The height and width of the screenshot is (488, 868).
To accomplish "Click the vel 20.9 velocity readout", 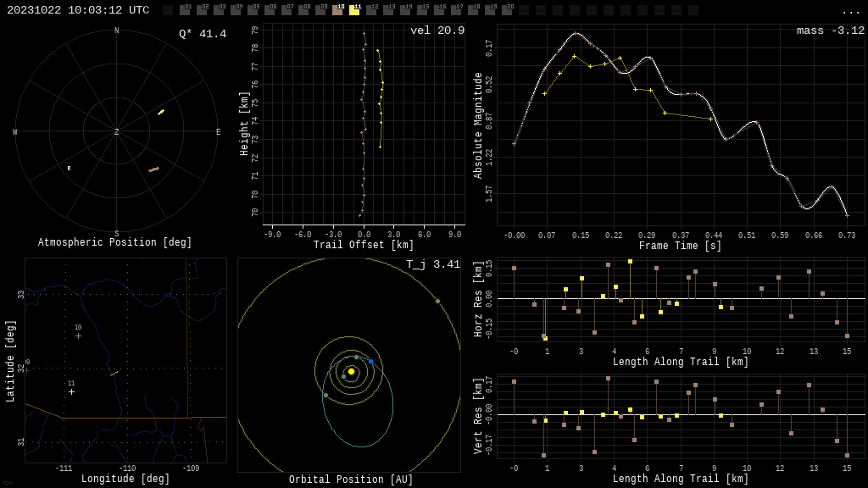I will click(x=437, y=30).
